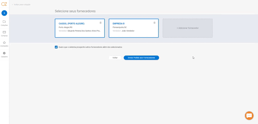Click the CZ logo icon

click(4, 4)
